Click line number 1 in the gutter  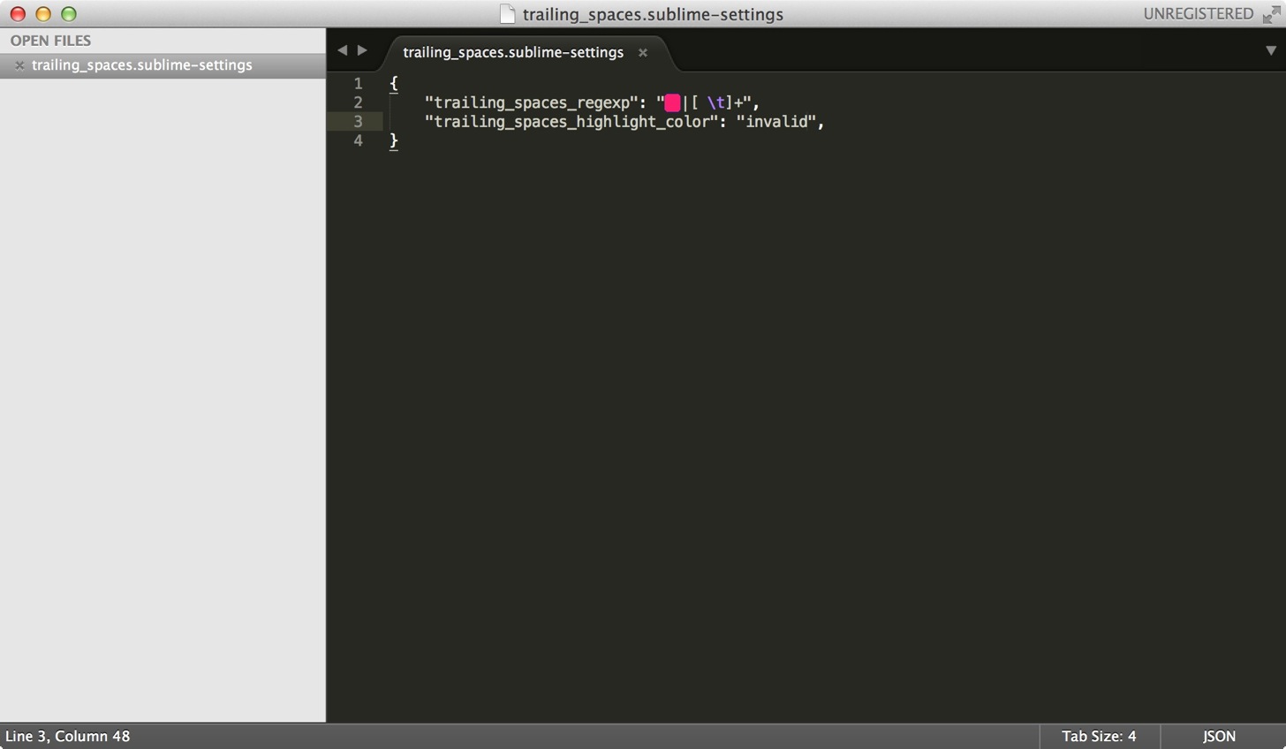pyautogui.click(x=358, y=83)
